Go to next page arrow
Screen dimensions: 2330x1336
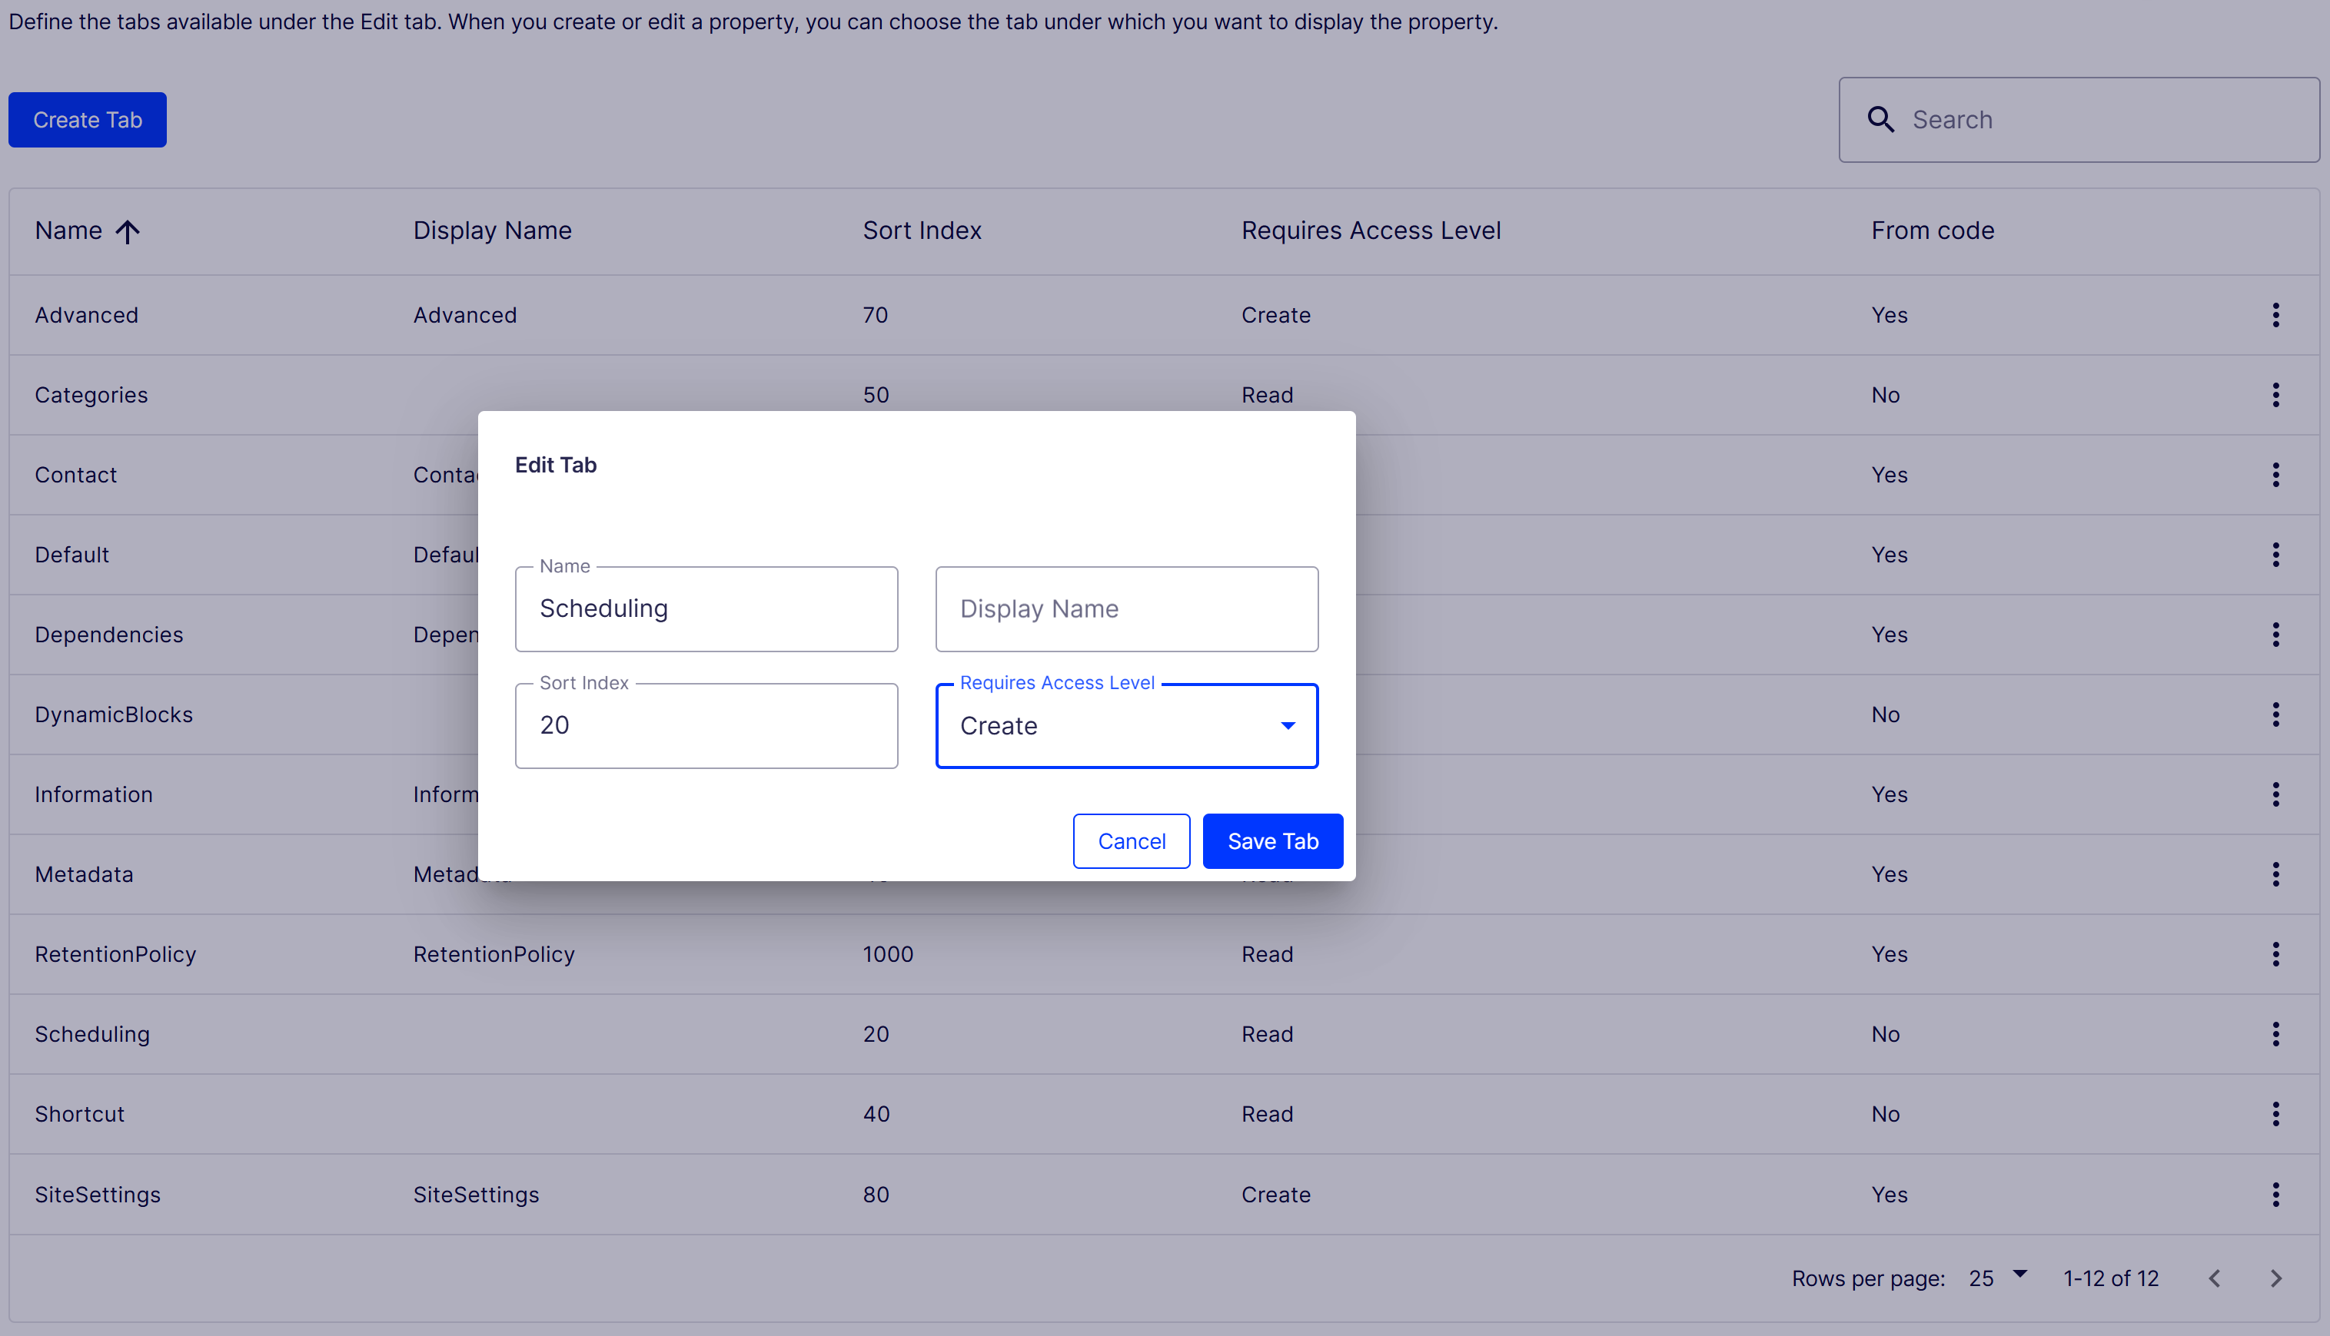pos(2275,1278)
